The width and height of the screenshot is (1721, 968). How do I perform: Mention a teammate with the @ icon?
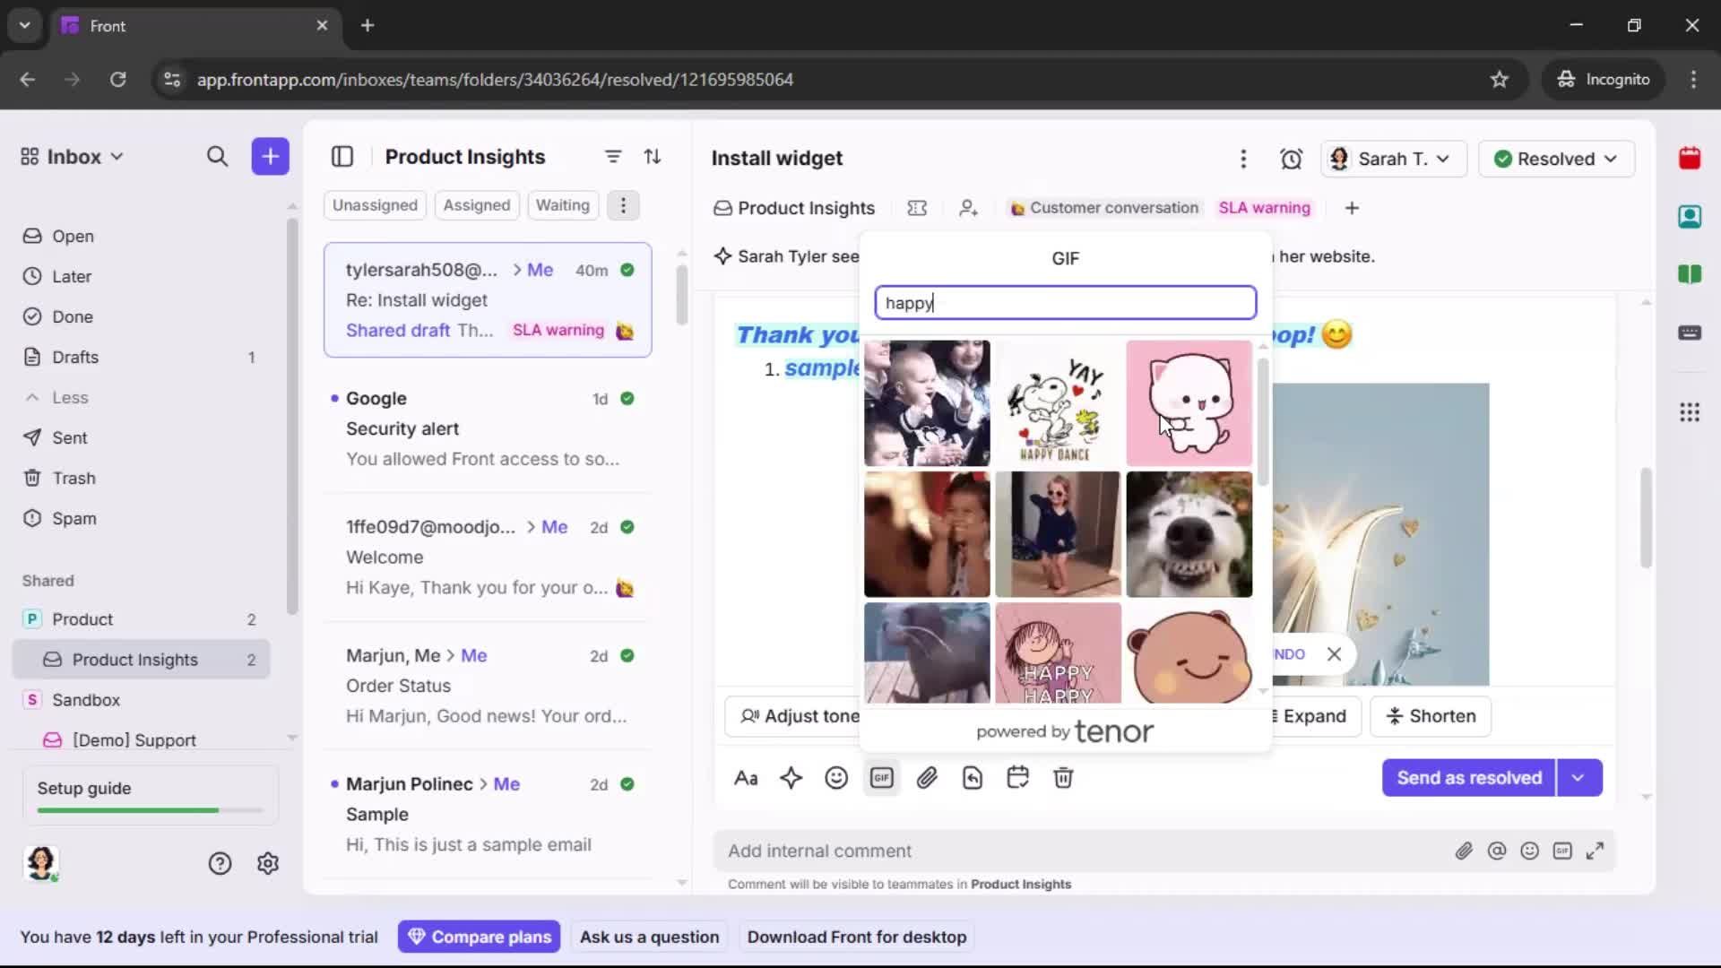(x=1498, y=851)
